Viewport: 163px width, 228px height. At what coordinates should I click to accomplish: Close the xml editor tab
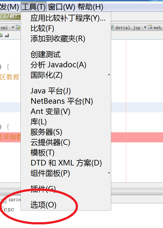tap(13, 27)
